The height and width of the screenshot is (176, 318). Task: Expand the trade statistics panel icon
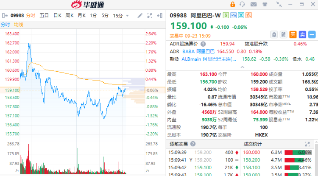coord(307,144)
